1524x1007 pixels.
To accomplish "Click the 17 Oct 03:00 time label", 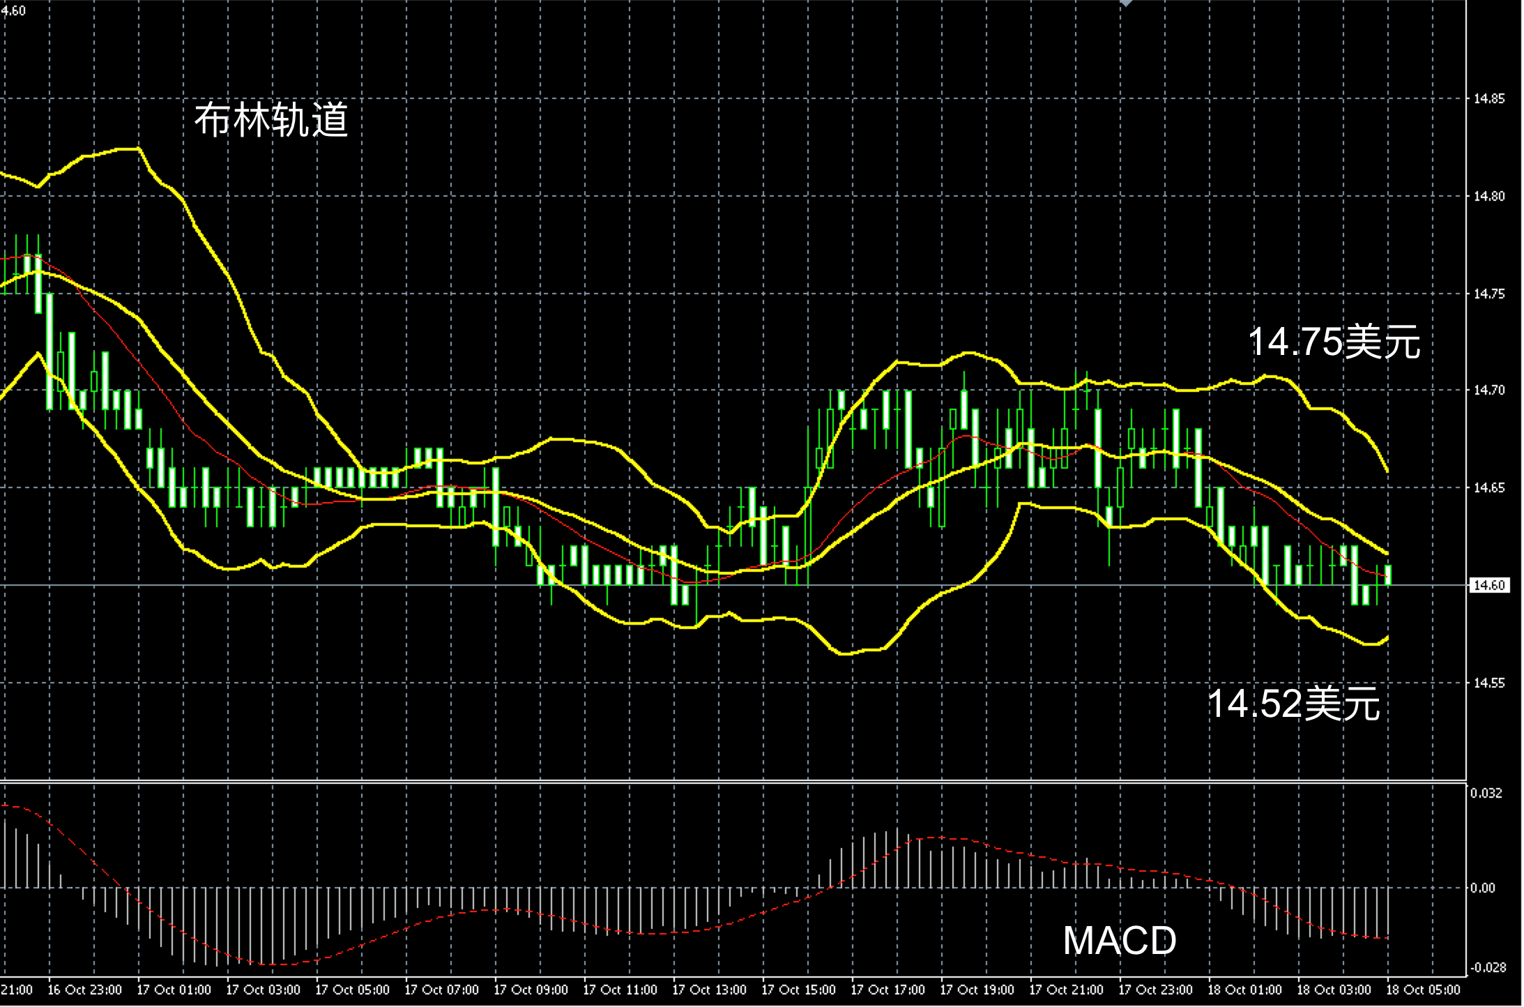I will (263, 990).
